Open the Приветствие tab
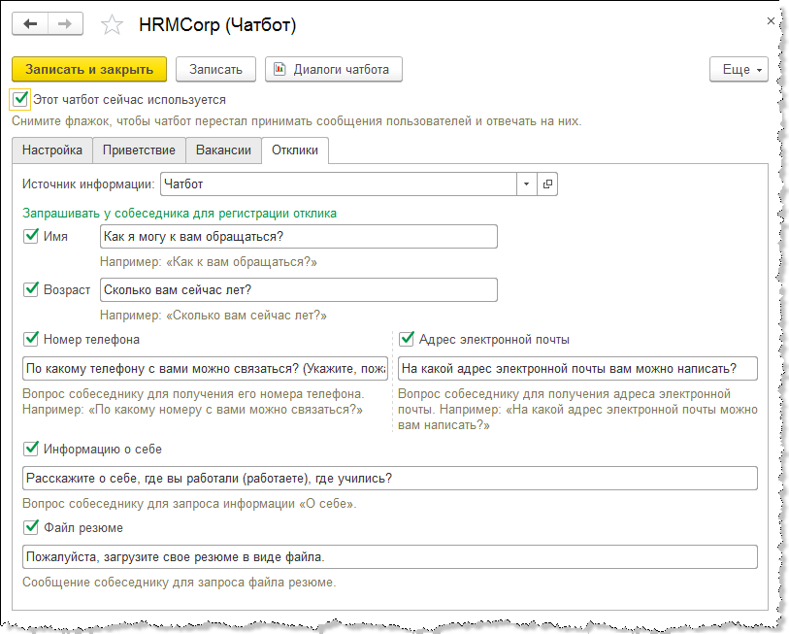 (x=140, y=150)
